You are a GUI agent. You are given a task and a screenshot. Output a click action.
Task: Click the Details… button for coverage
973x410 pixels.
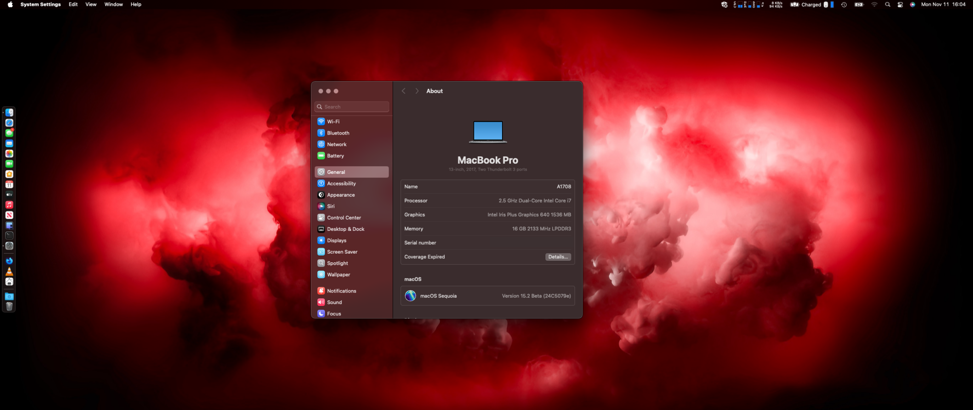point(558,257)
